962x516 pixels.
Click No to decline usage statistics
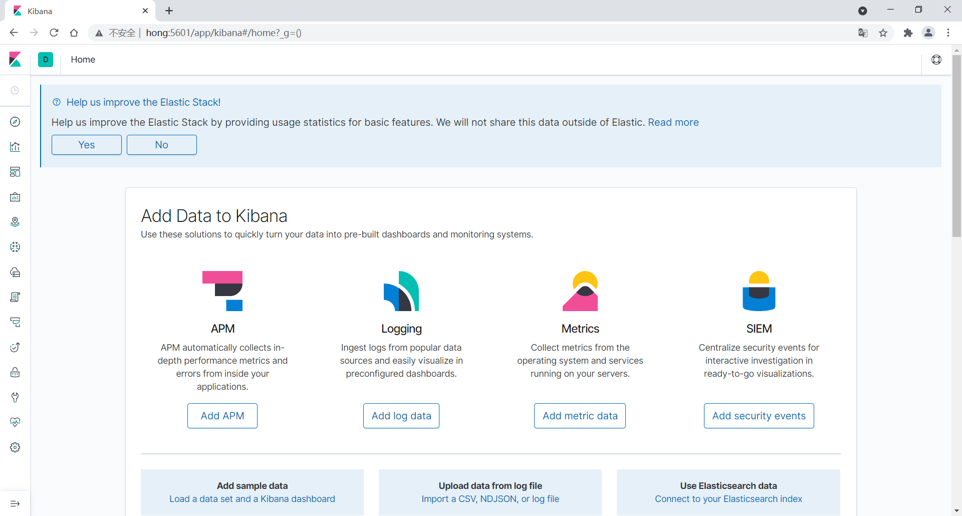tap(162, 145)
